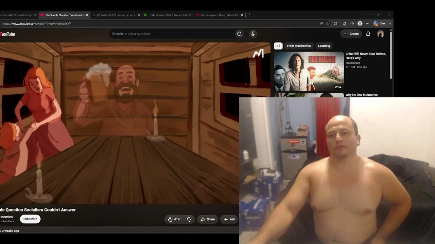Open the Maxinomics channel name link

point(6,217)
